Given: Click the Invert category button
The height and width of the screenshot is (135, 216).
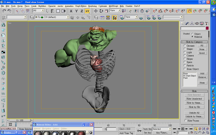Looking at the screenshot, I should 202,53.
